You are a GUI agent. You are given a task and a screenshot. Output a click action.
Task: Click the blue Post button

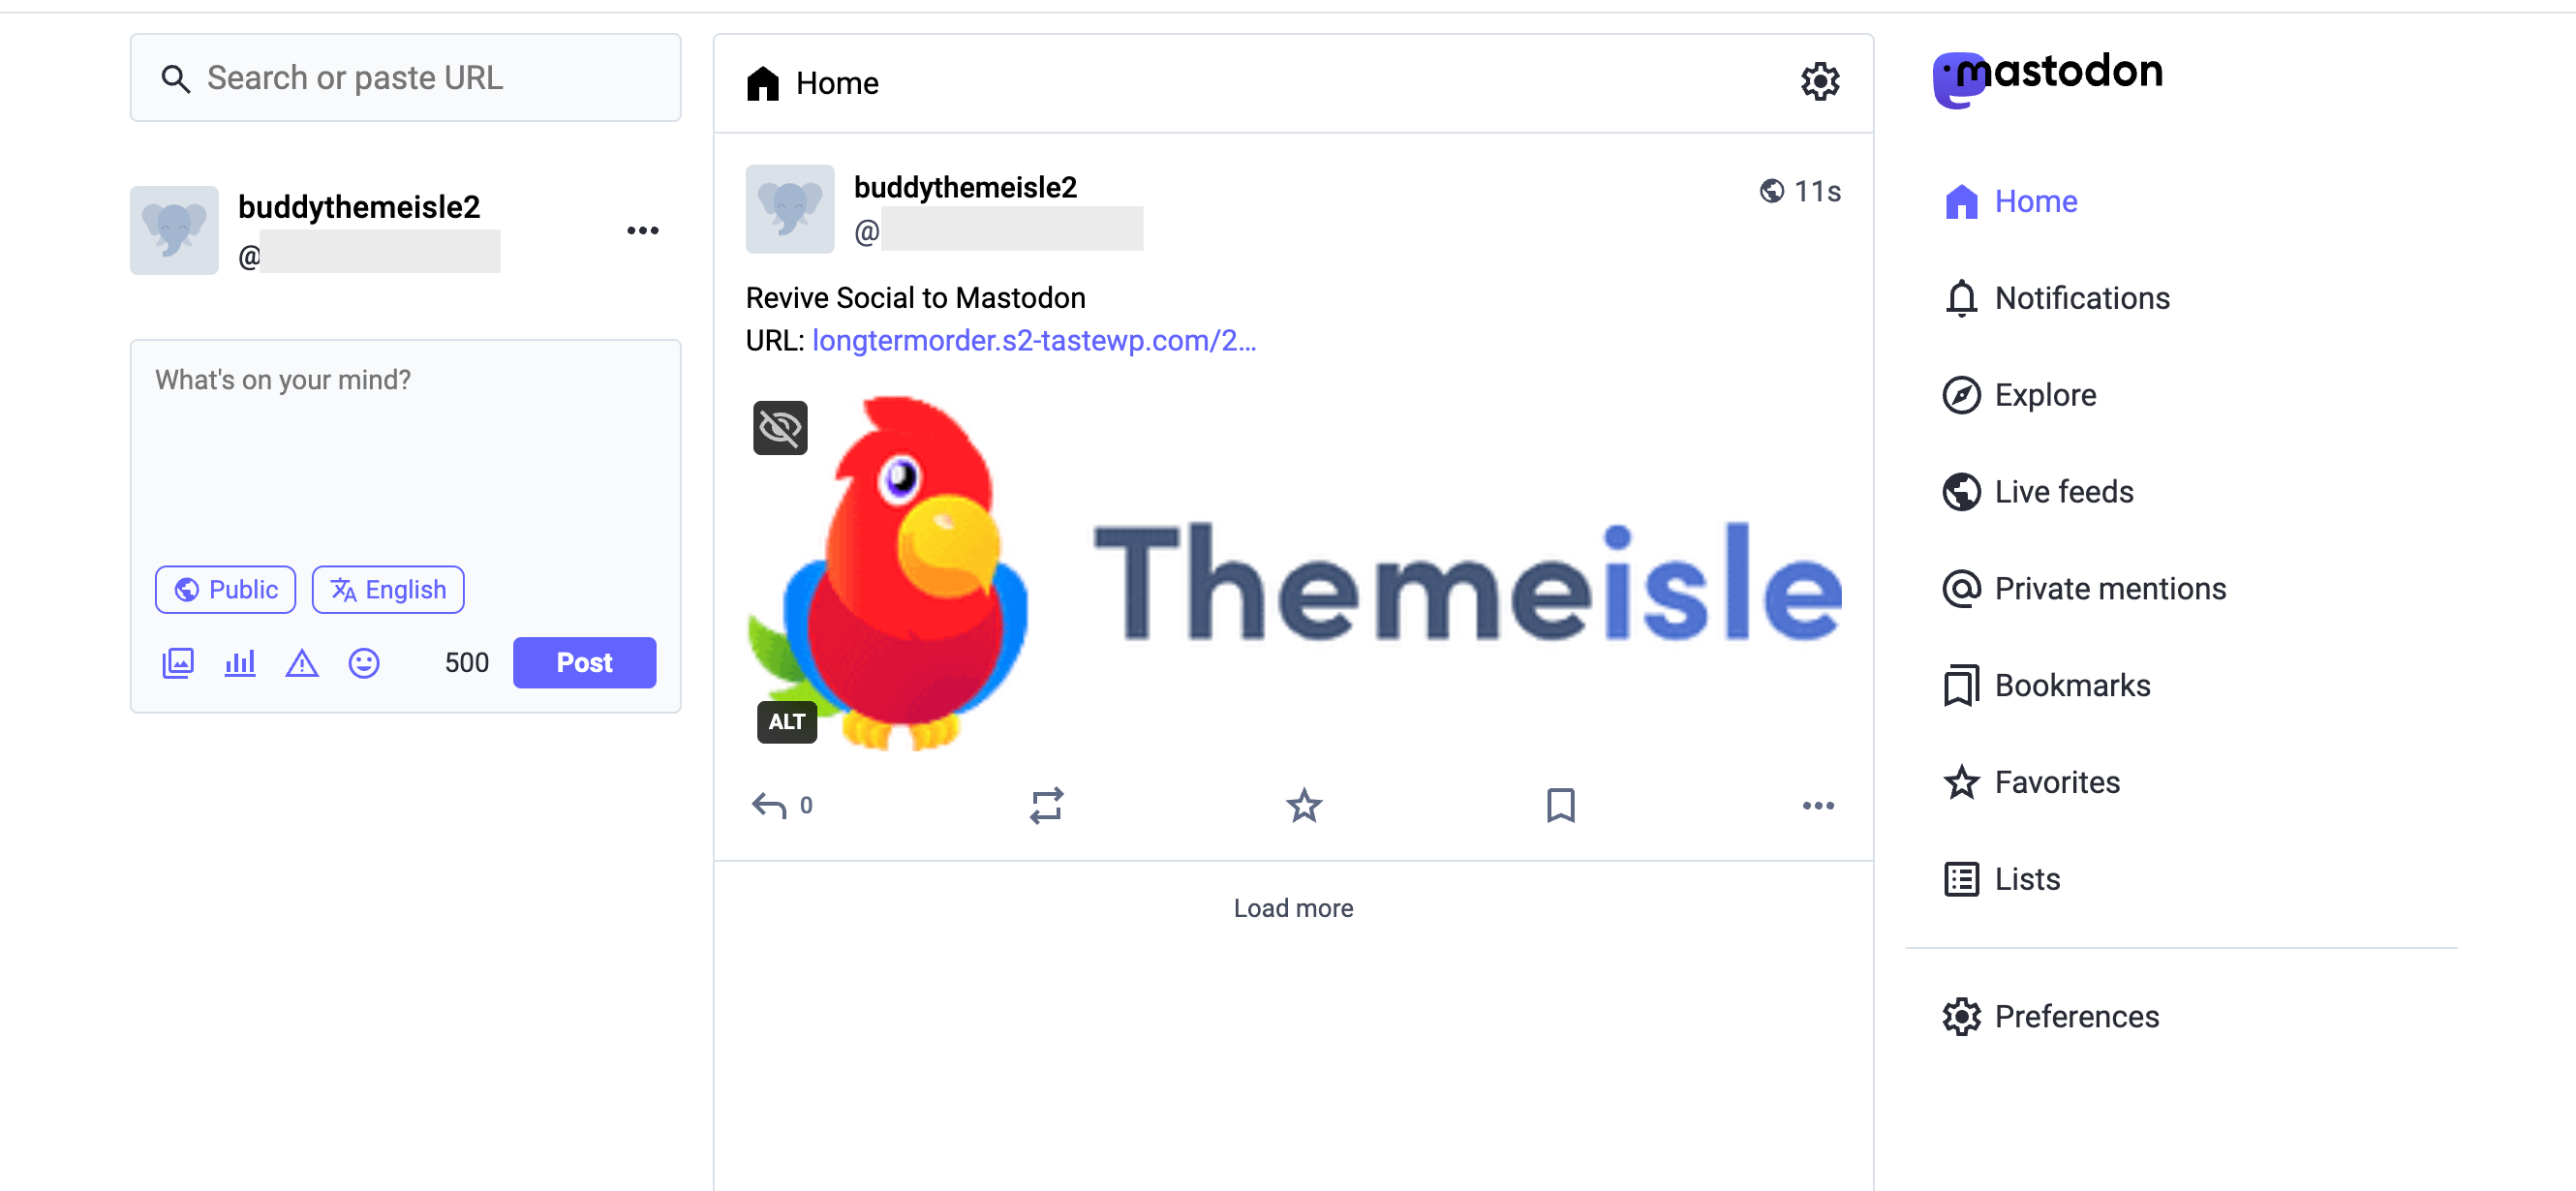pyautogui.click(x=585, y=662)
